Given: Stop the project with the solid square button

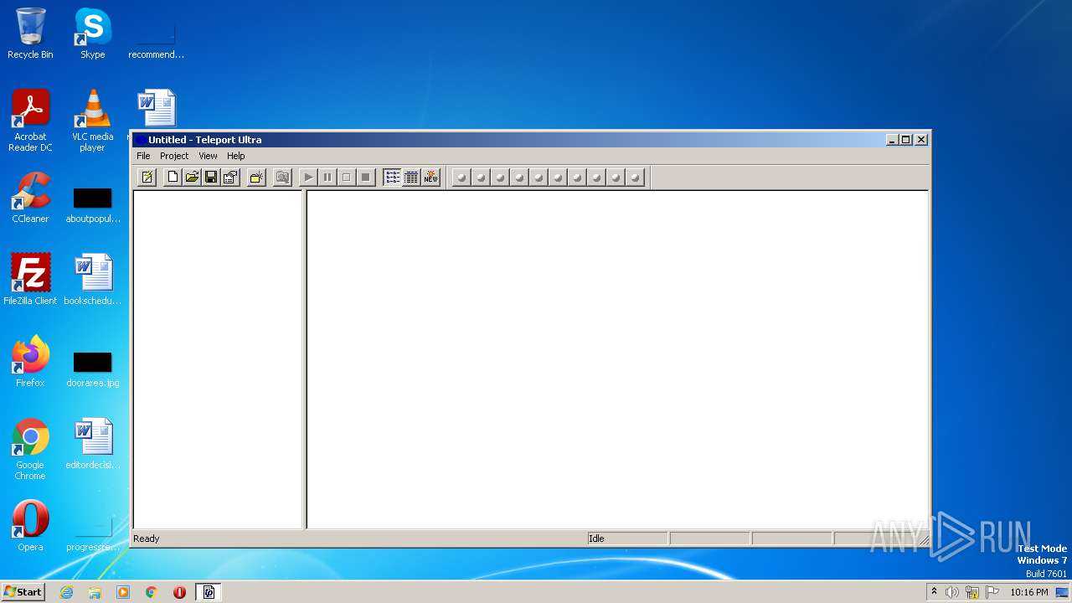Looking at the screenshot, I should coord(366,177).
